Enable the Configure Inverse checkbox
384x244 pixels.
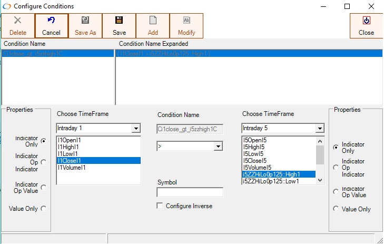click(160, 206)
